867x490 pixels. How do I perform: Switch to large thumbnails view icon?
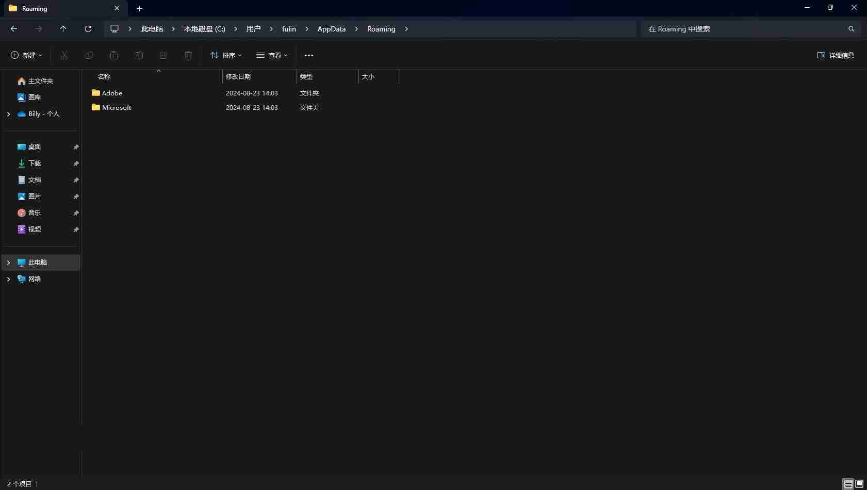[x=859, y=484]
